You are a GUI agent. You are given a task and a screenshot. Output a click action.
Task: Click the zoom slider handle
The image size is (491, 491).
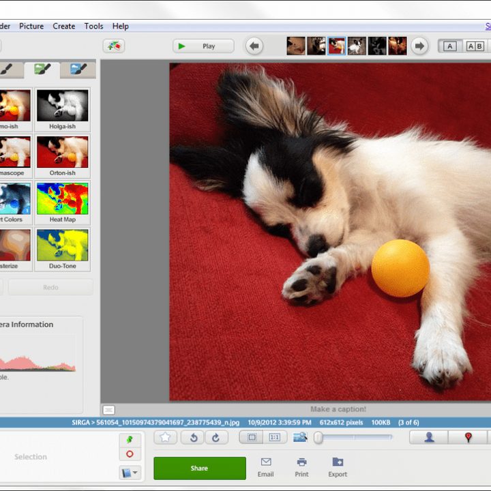pyautogui.click(x=318, y=438)
